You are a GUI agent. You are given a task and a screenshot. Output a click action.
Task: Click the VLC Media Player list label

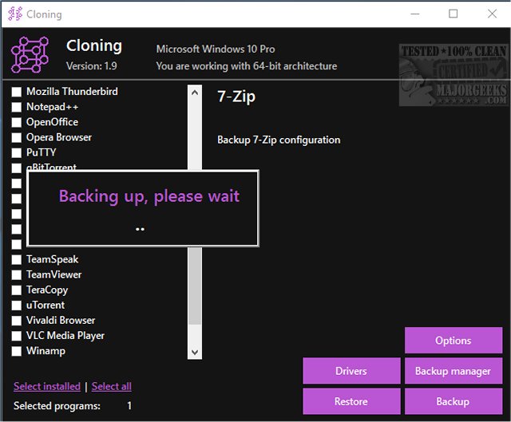(65, 336)
